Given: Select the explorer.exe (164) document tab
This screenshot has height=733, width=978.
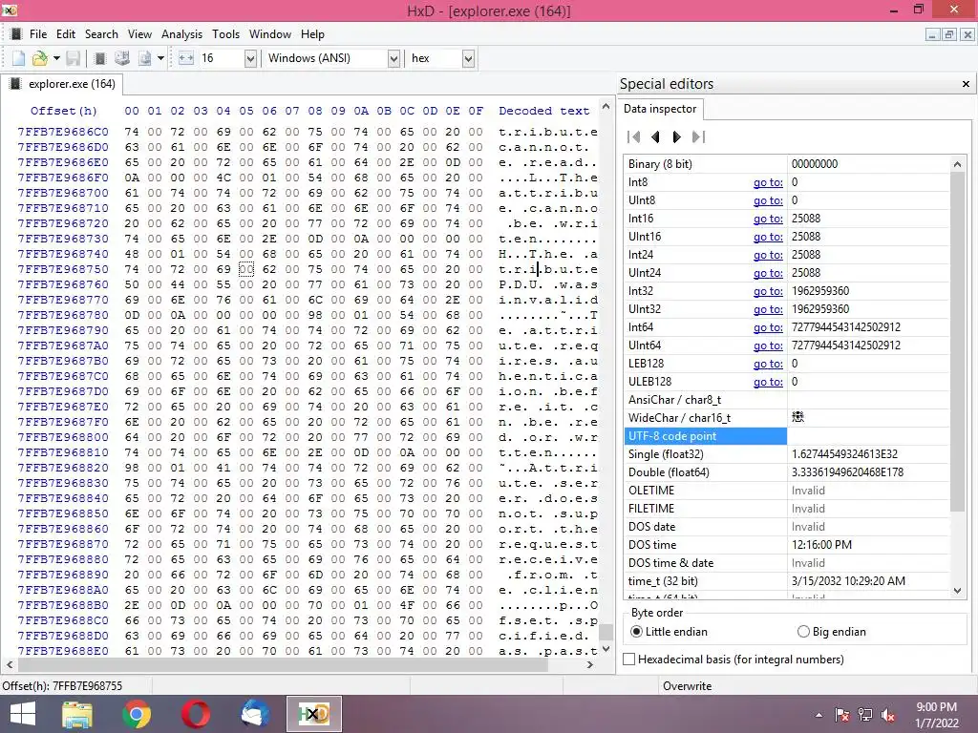Looking at the screenshot, I should pos(63,84).
